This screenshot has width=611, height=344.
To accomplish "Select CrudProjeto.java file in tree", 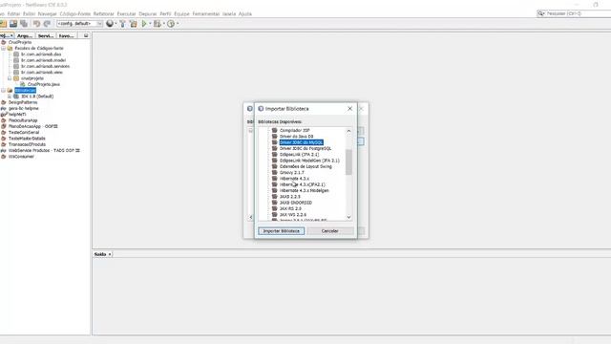I will coord(44,84).
